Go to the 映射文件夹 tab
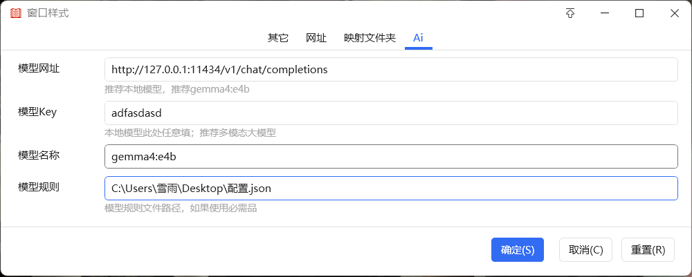Viewport: 692px width, 277px height. point(370,38)
